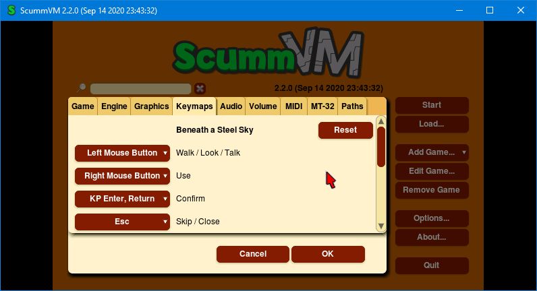Viewport: 537px width, 291px height.
Task: Confirm the dialog with OK
Action: click(328, 254)
